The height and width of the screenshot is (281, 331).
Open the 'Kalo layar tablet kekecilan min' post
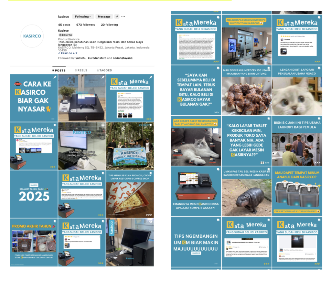coord(247,141)
